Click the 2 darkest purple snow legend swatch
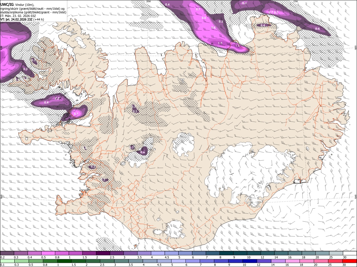The image size is (357, 267). click(x=103, y=253)
